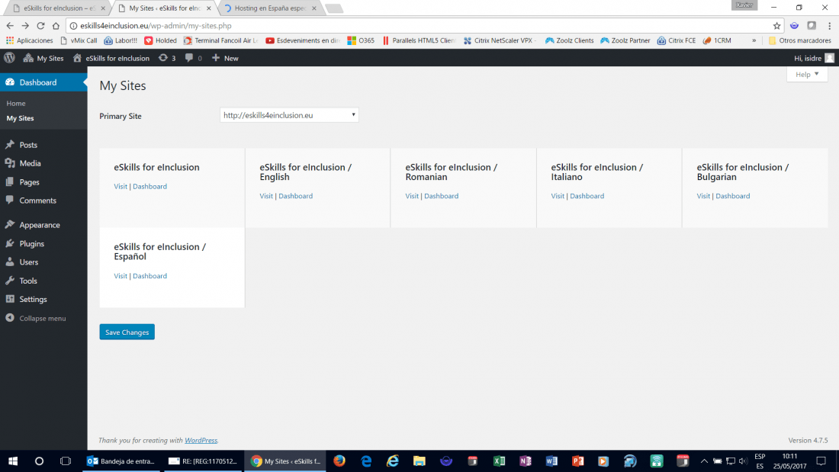Click the address bar URL
This screenshot has height=472, width=839.
pos(156,26)
